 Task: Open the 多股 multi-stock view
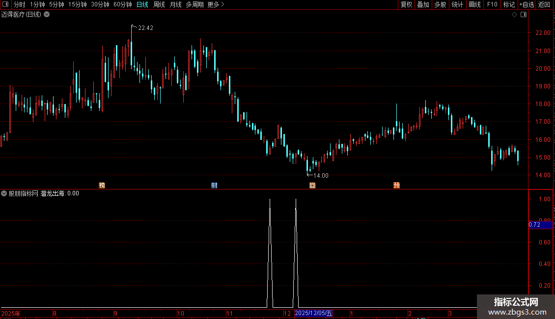tap(441, 4)
